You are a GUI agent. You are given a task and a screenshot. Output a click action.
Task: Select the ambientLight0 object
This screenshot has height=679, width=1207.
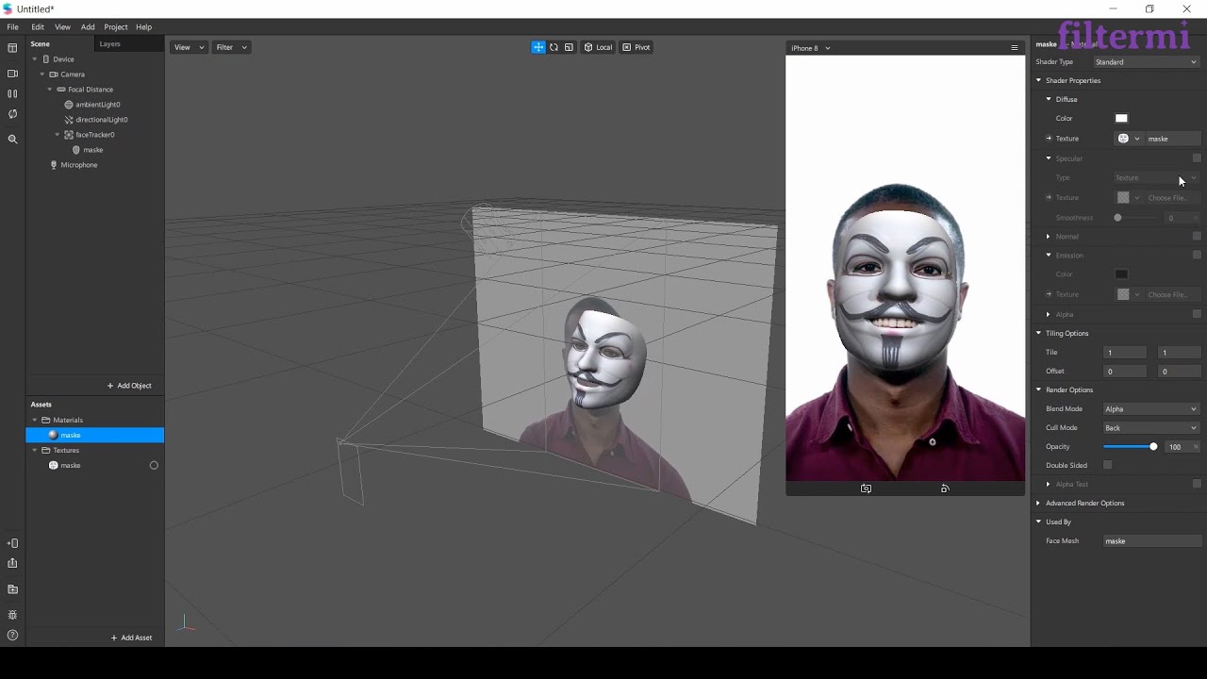click(x=98, y=105)
